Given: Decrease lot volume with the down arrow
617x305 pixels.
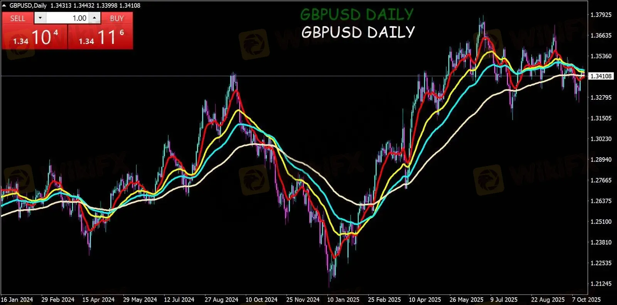Looking at the screenshot, I should [40, 18].
